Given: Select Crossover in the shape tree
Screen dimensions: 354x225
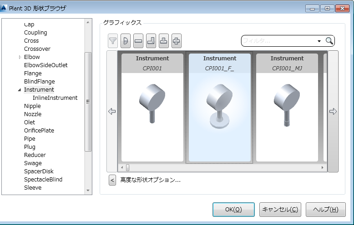Looking at the screenshot, I should click(x=37, y=49).
